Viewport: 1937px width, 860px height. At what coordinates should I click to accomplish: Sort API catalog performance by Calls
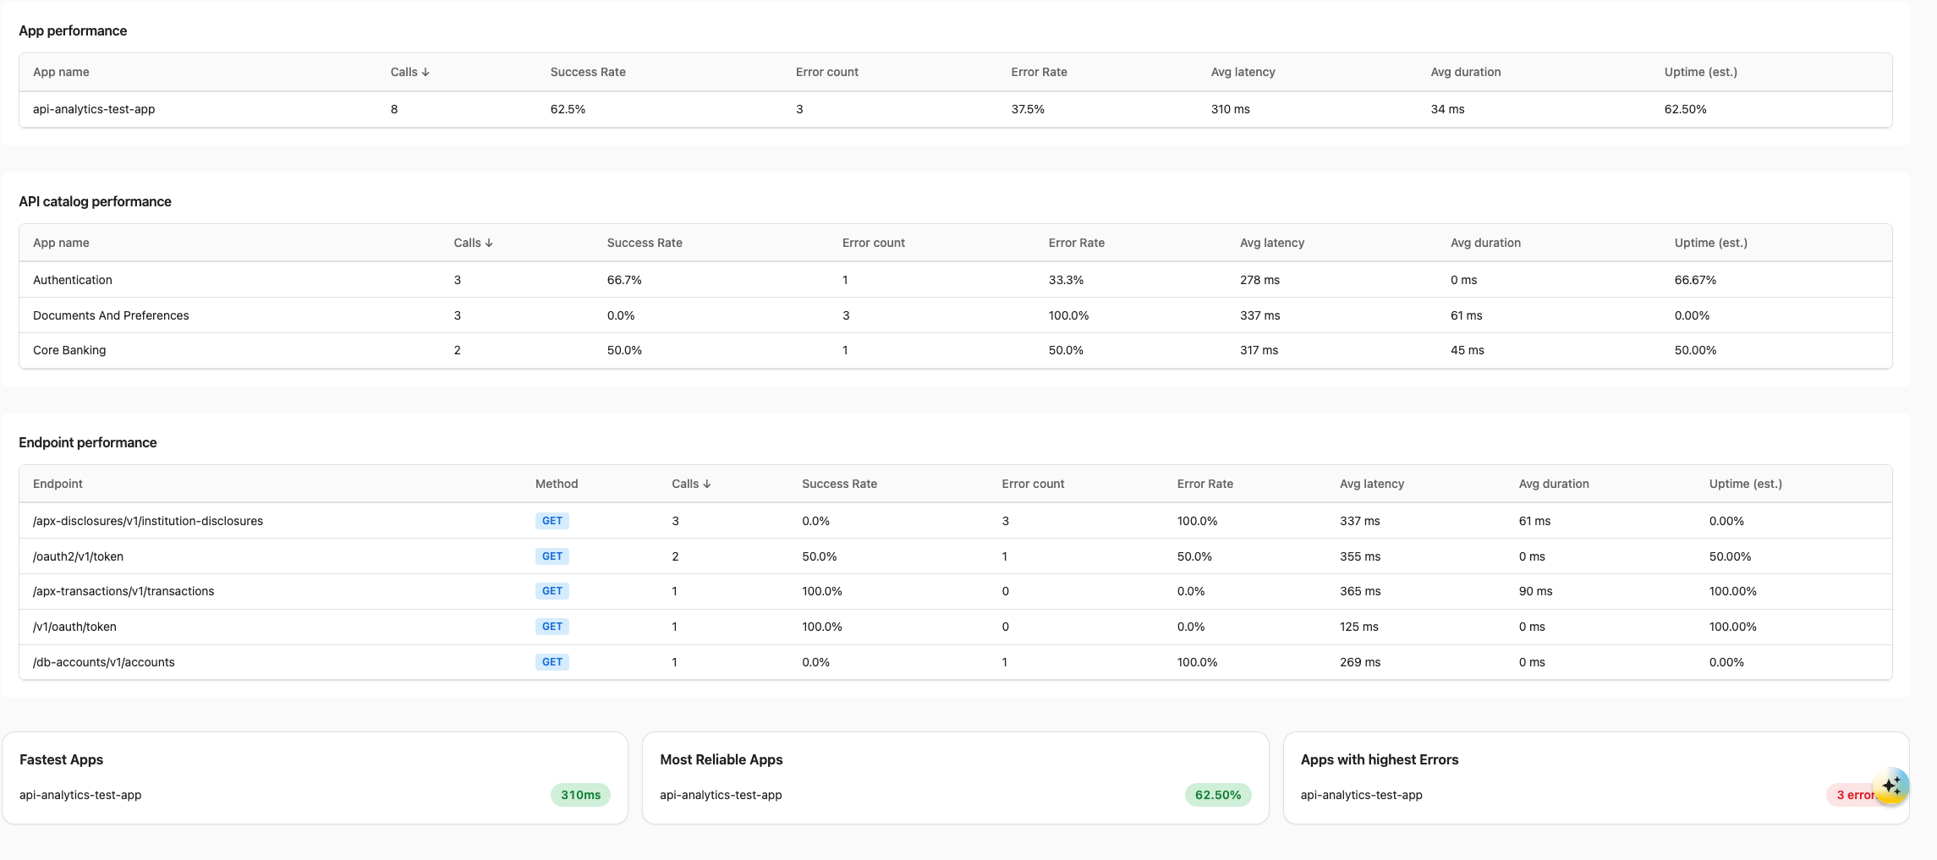click(473, 243)
